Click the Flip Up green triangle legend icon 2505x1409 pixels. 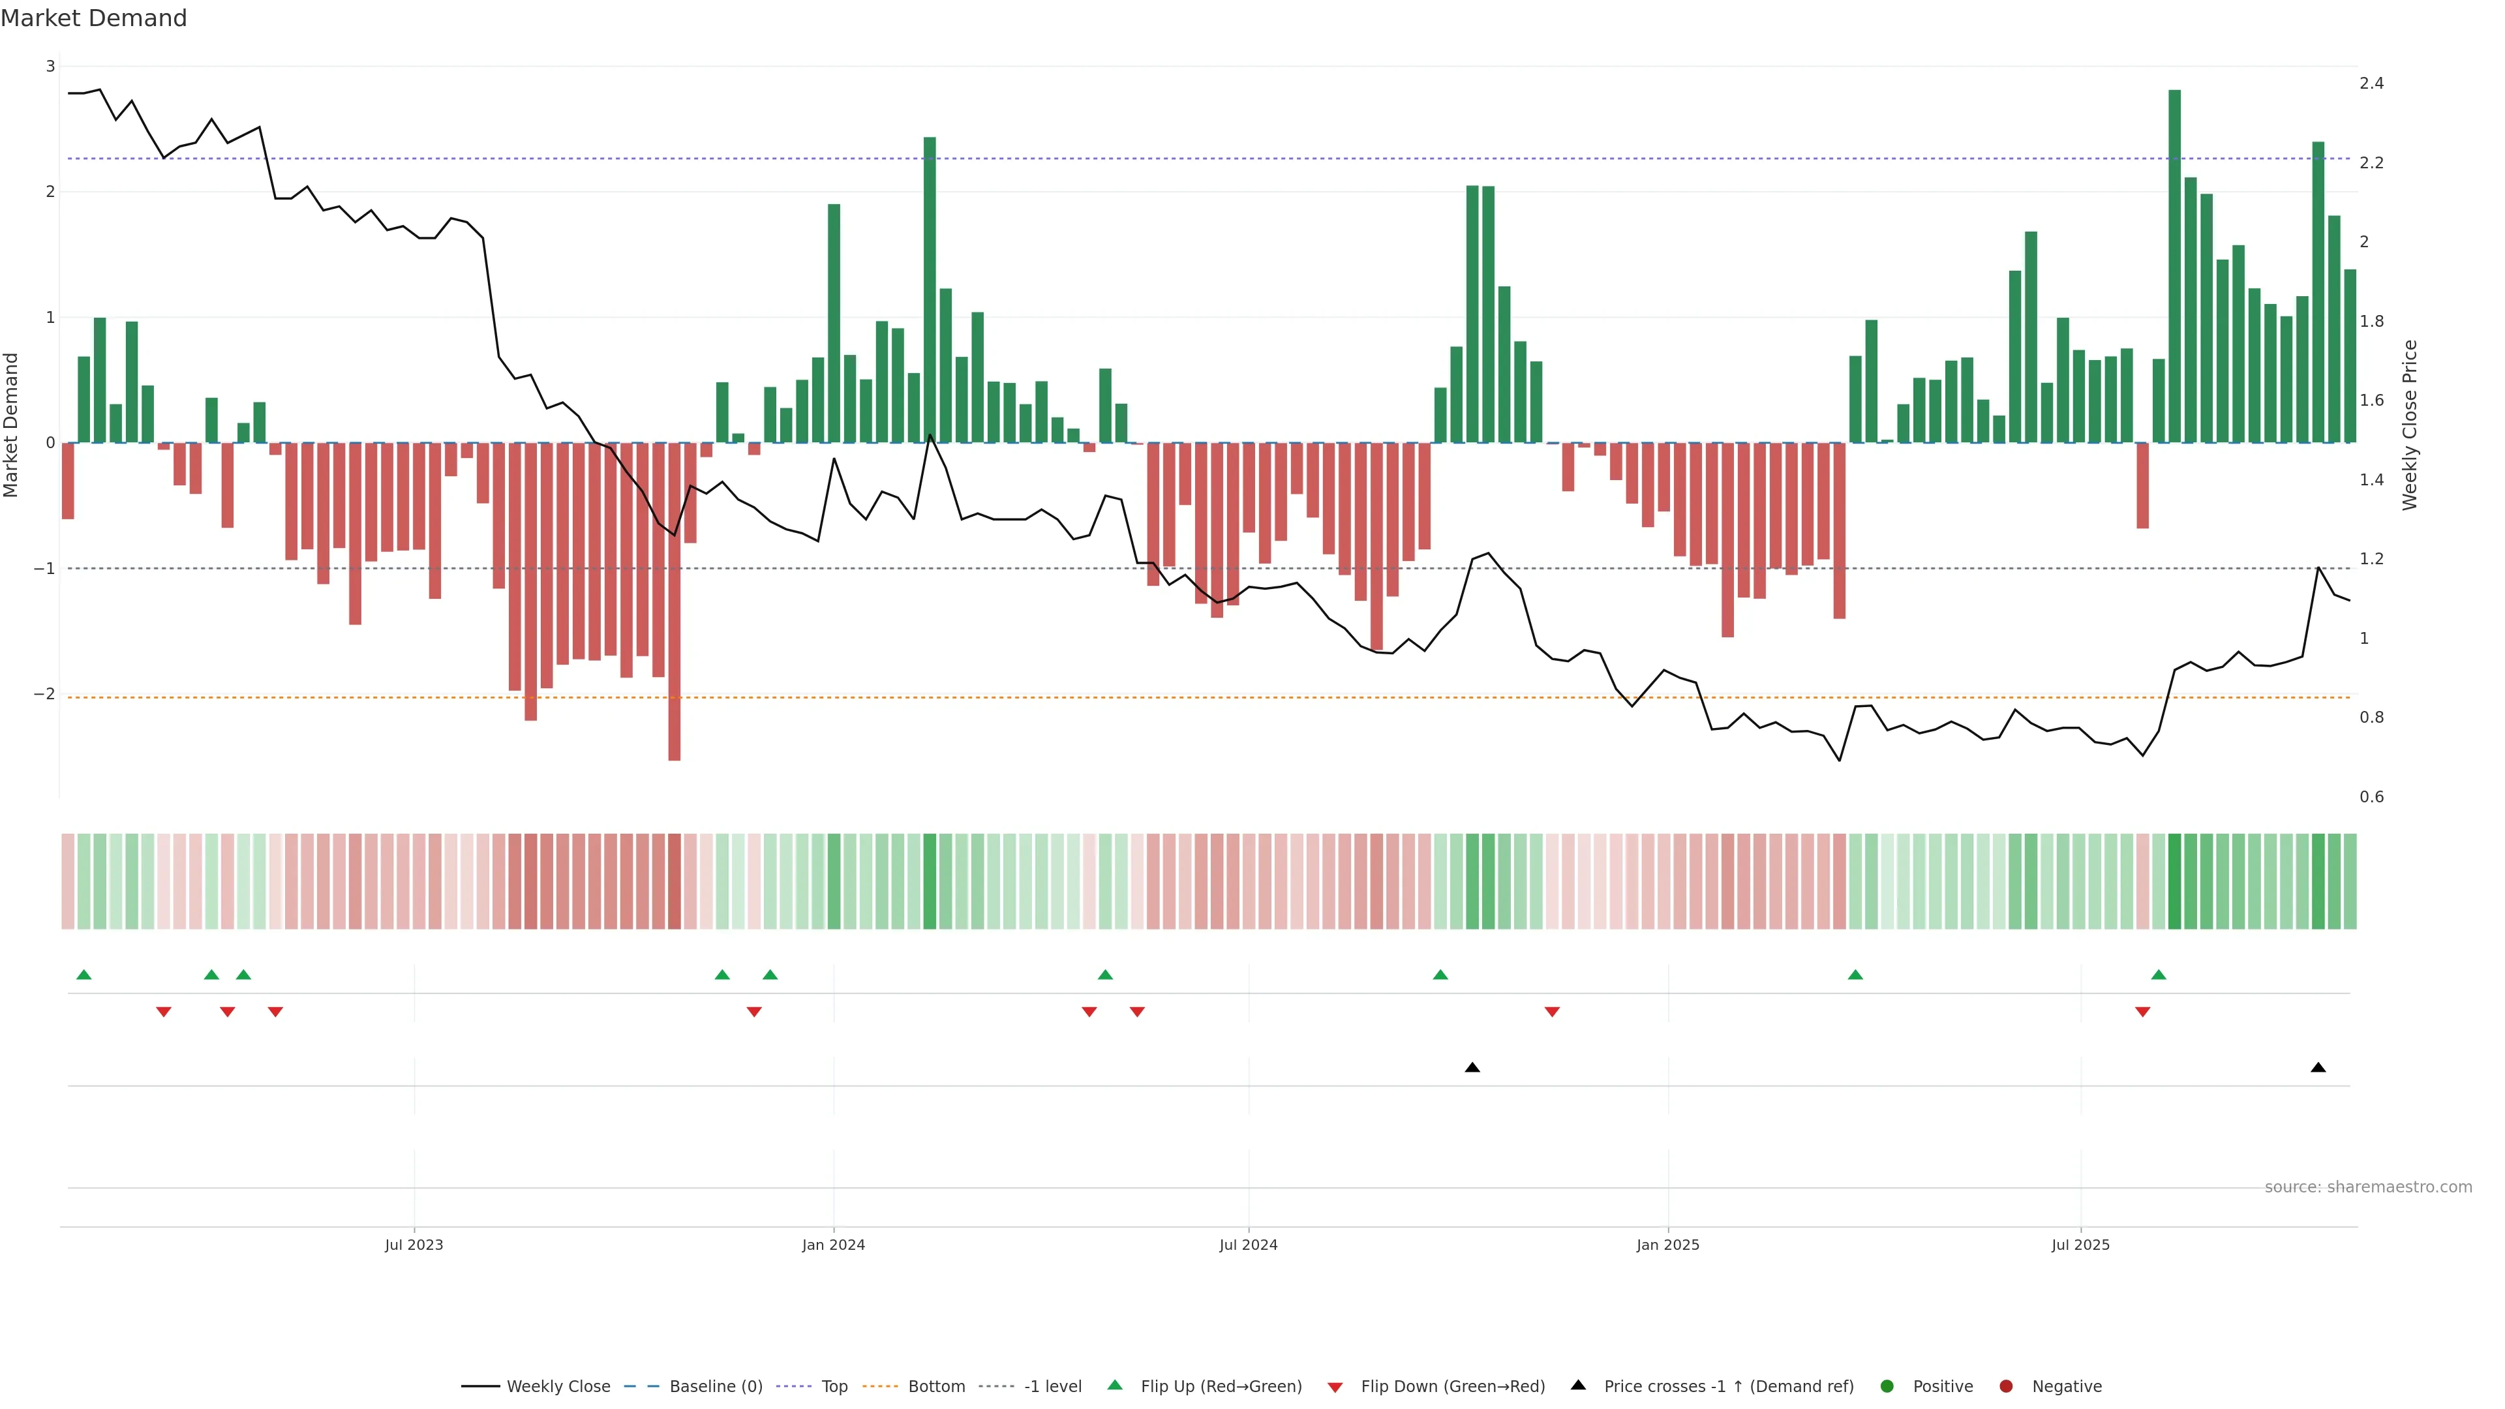pyautogui.click(x=1116, y=1386)
